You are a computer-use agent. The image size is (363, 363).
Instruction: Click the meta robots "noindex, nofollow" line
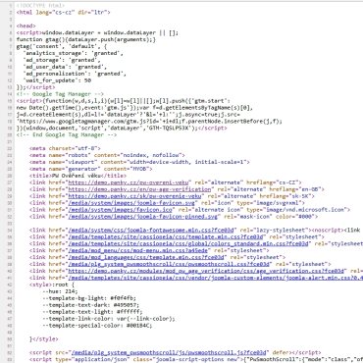tap(107, 155)
